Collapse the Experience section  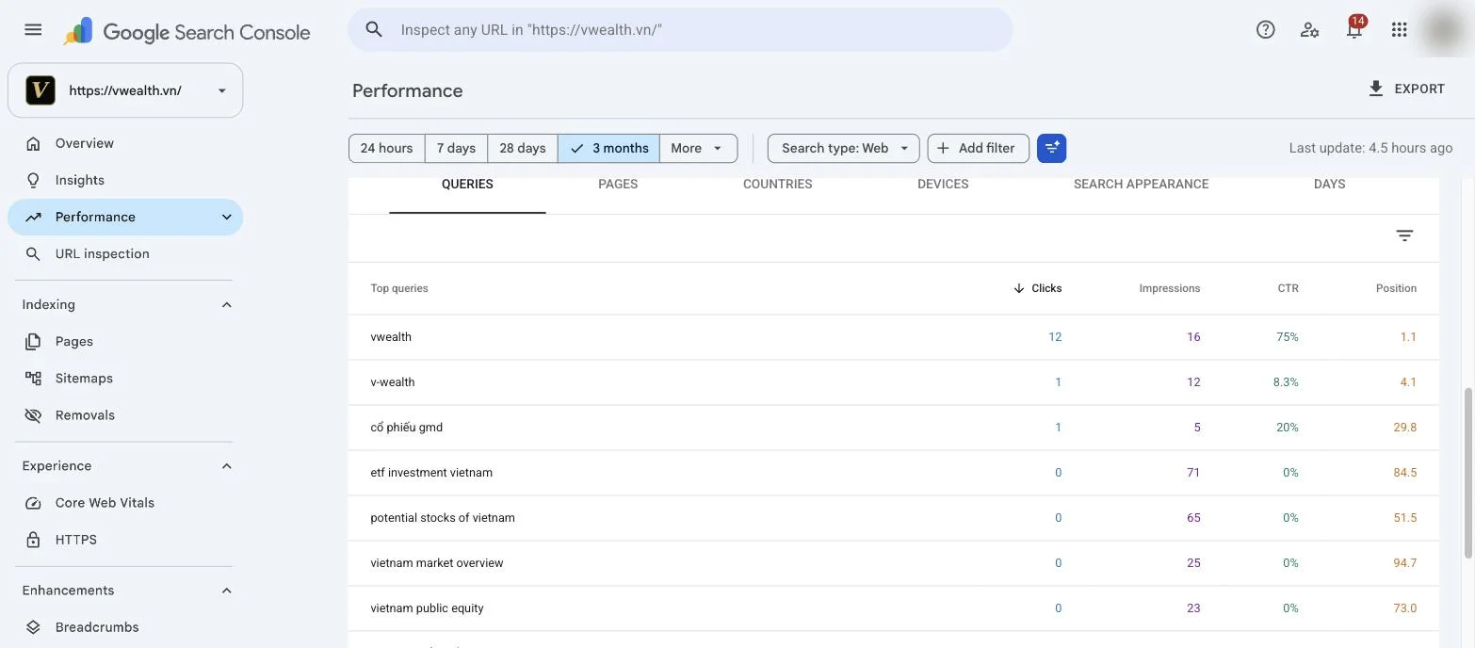(x=226, y=466)
